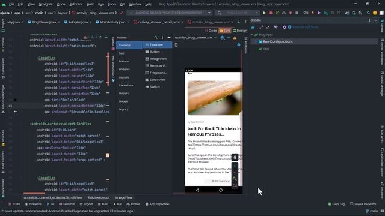385x216 pixels.
Task: Click the zoom in plus button in preview
Action: point(235,166)
